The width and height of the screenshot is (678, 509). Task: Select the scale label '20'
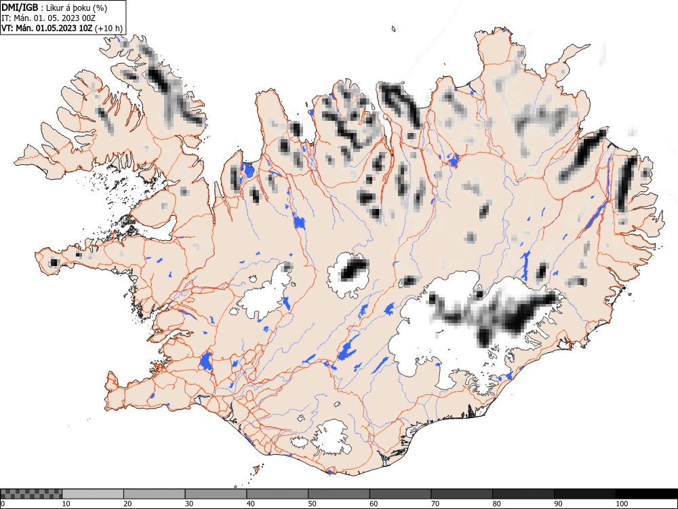[127, 504]
